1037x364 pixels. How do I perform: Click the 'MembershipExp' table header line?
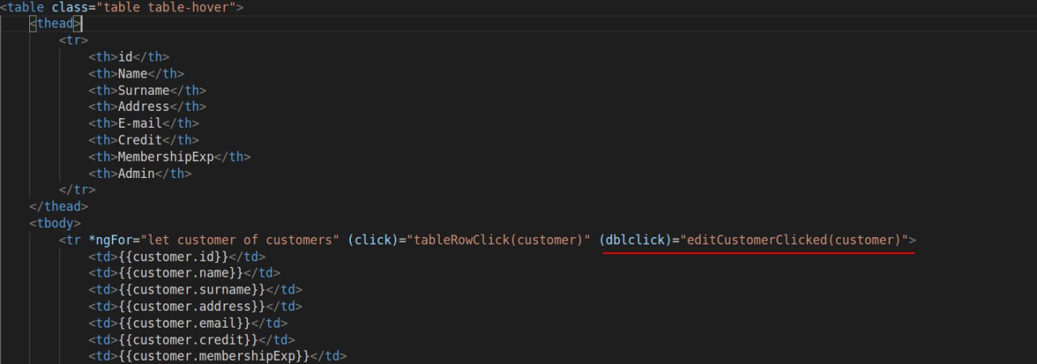pos(169,156)
